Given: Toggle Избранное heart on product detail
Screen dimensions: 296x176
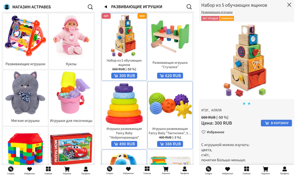Looking at the screenshot, I should pos(213,132).
